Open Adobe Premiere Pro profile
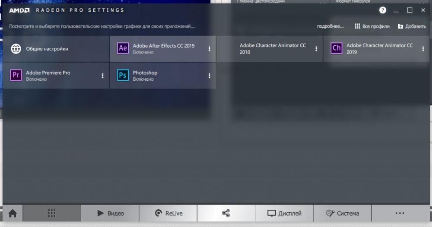This screenshot has height=227, width=432. tap(56, 76)
